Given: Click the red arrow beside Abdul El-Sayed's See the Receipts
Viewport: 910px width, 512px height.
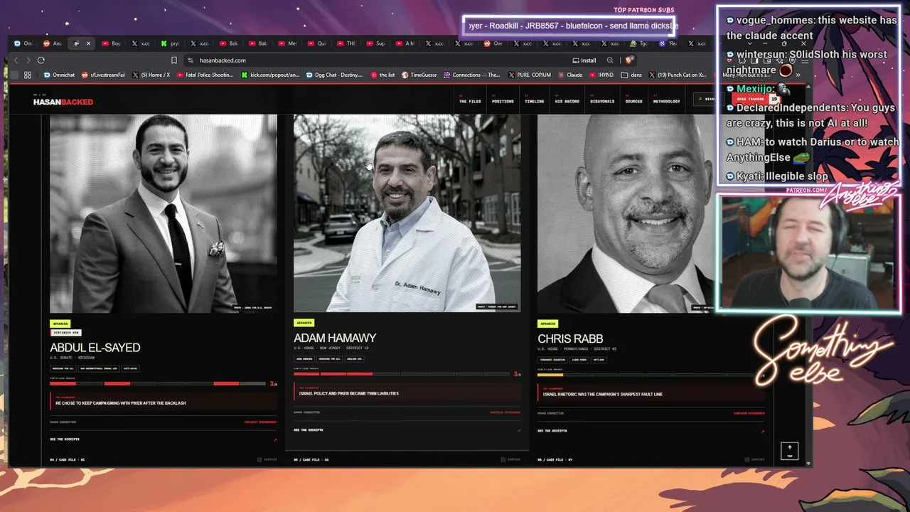Looking at the screenshot, I should 275,439.
